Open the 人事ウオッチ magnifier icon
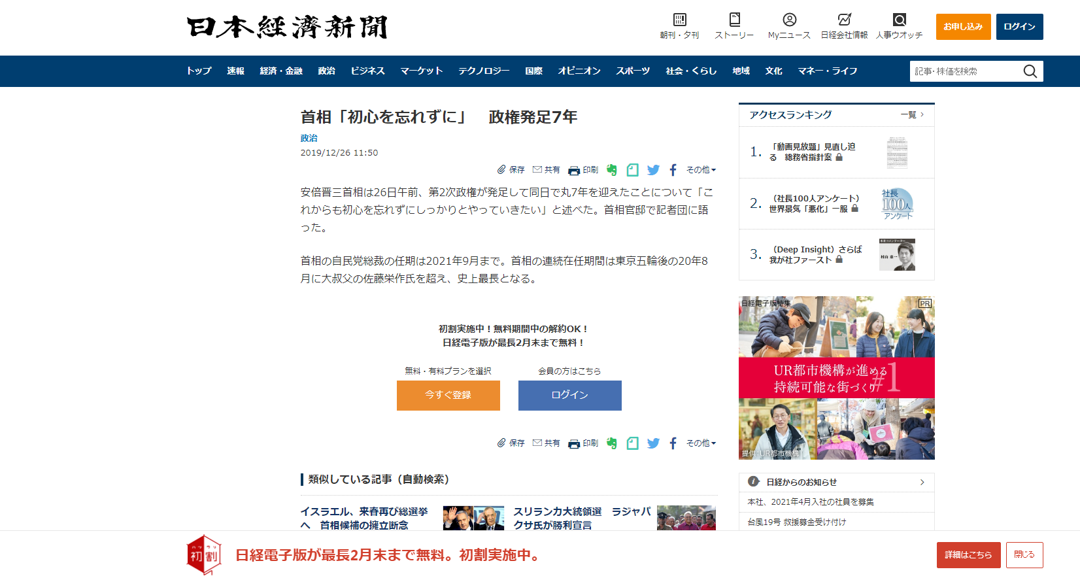This screenshot has height=578, width=1080. point(900,20)
